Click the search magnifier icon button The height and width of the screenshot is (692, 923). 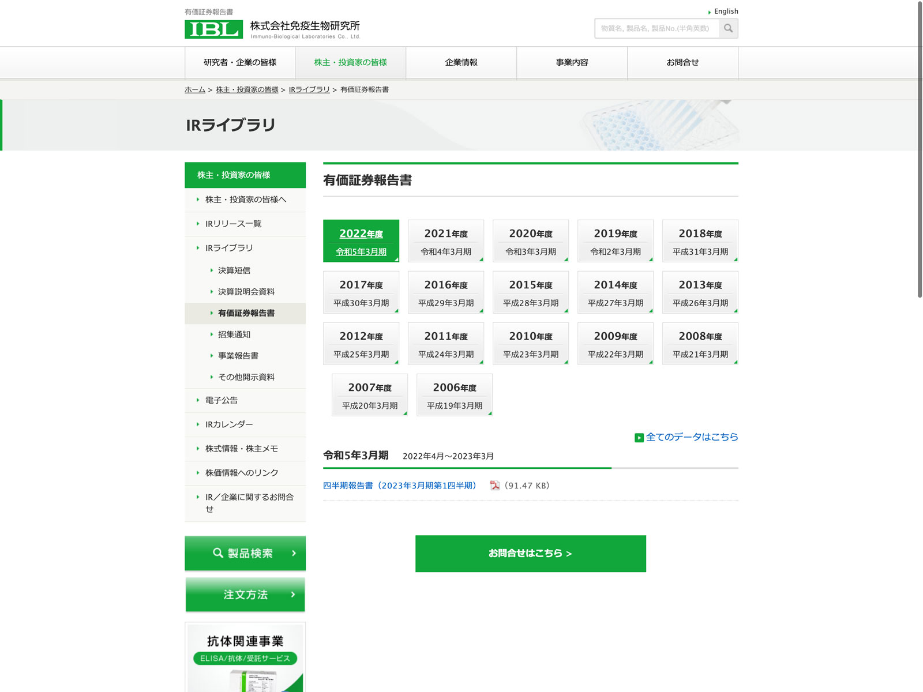pyautogui.click(x=728, y=28)
